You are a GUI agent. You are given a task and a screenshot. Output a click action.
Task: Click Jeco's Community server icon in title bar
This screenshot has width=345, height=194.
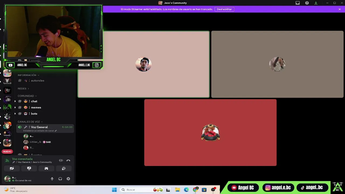click(160, 3)
